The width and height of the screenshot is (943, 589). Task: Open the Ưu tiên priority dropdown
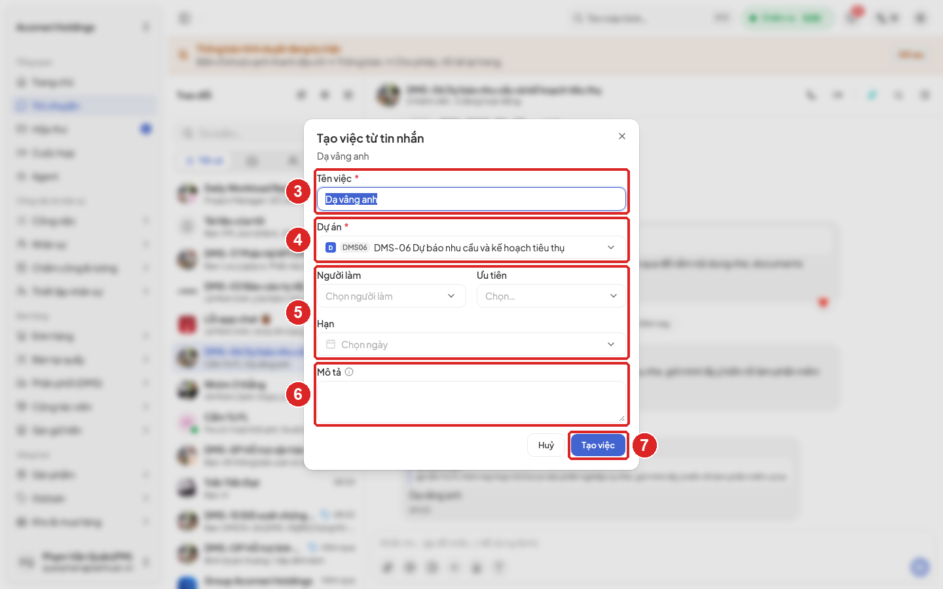pyautogui.click(x=551, y=296)
